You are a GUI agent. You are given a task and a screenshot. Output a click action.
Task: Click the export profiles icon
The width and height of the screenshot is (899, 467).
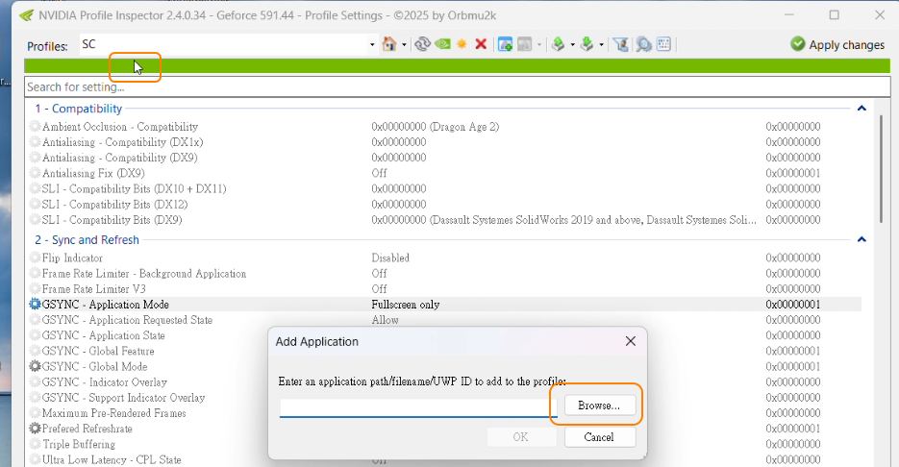[557, 44]
